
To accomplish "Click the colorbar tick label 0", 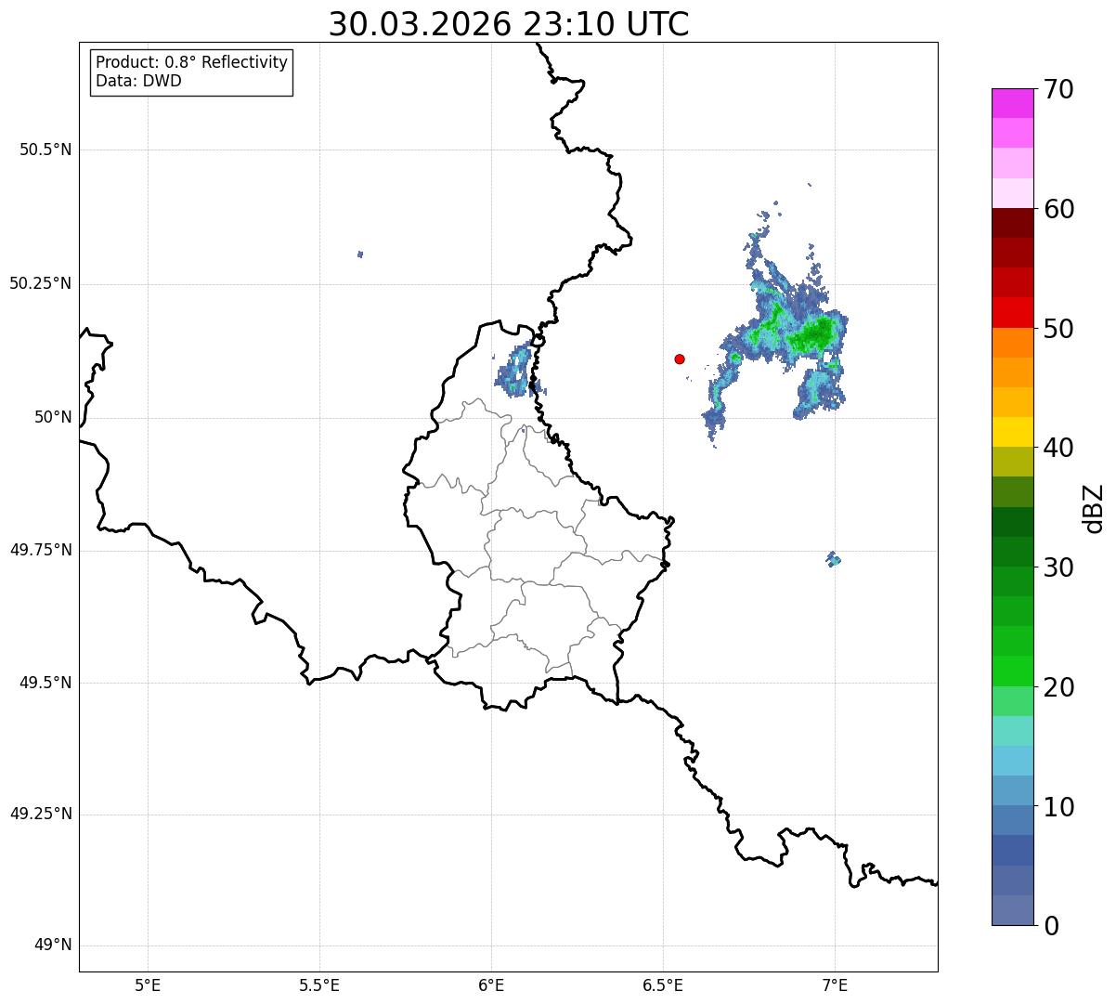I will [1051, 926].
